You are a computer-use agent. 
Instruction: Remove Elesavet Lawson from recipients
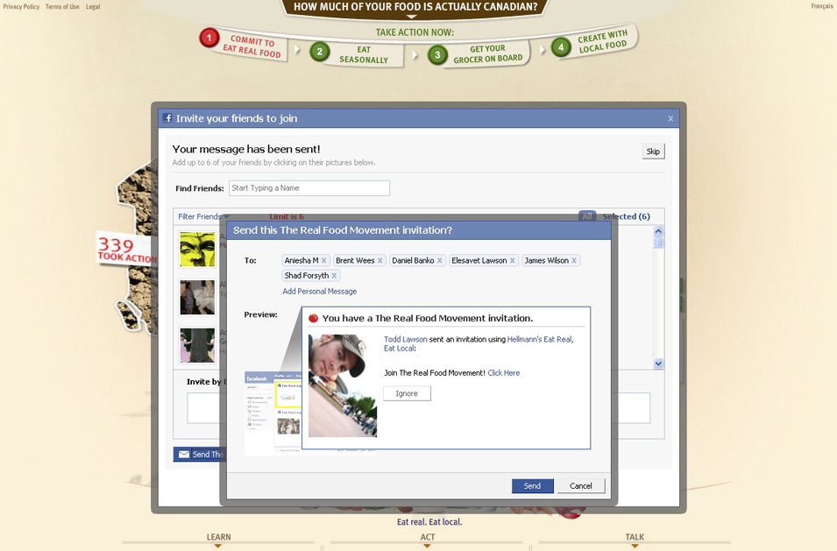[513, 261]
